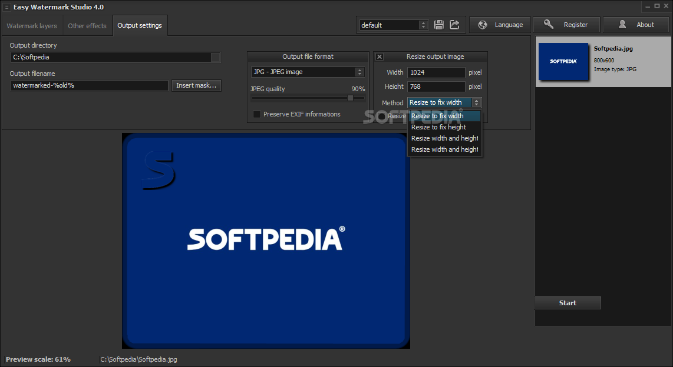Click the 'C:\Softpedia\Softpedia.jpg' status bar path
Screen dimensions: 673x367
(x=138, y=359)
